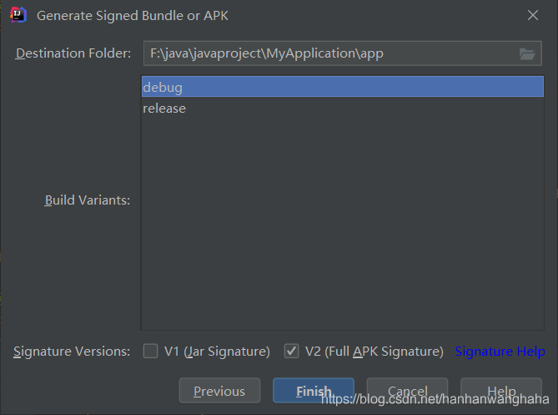Focus the Destination Folder path field
Image resolution: width=558 pixels, height=415 pixels.
325,53
